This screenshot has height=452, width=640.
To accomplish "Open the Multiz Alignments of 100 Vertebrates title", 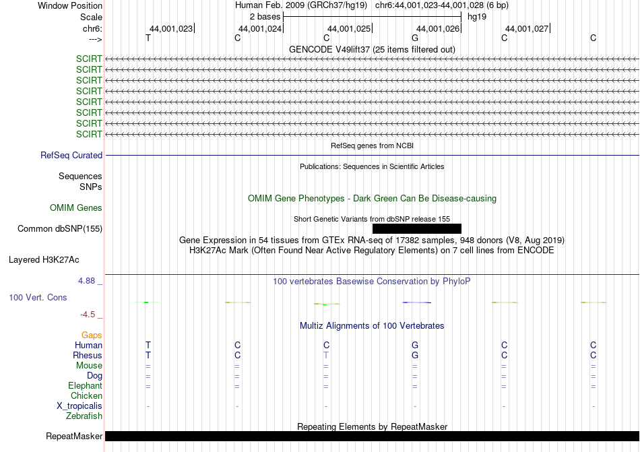I will click(372, 325).
